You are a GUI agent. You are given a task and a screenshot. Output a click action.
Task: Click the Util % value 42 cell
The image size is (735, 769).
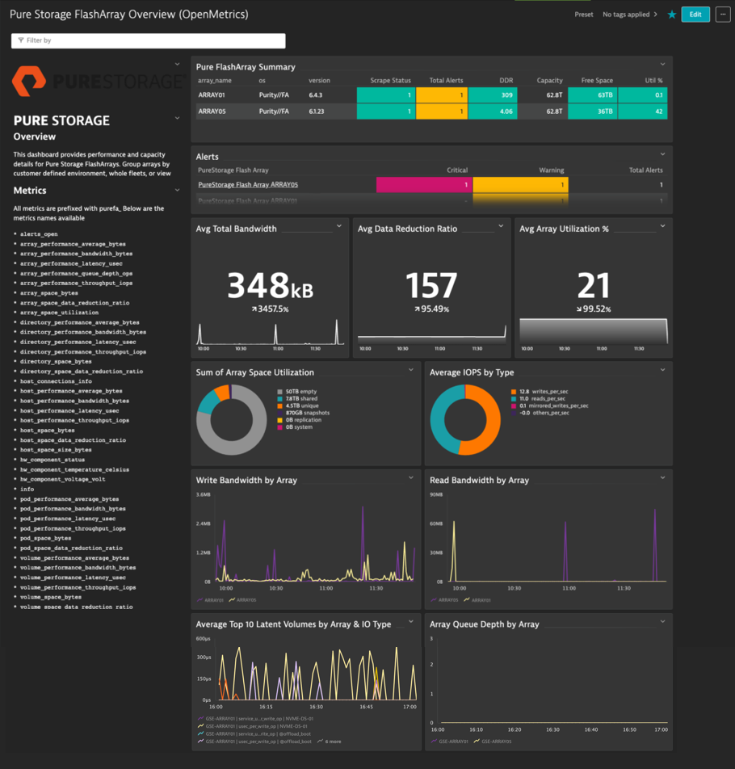[x=643, y=111]
